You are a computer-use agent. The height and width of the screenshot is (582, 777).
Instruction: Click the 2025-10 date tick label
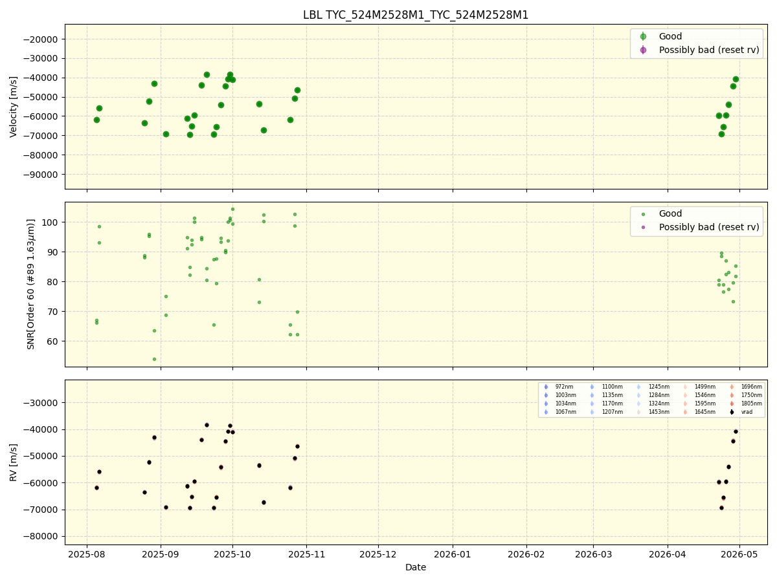pyautogui.click(x=232, y=554)
